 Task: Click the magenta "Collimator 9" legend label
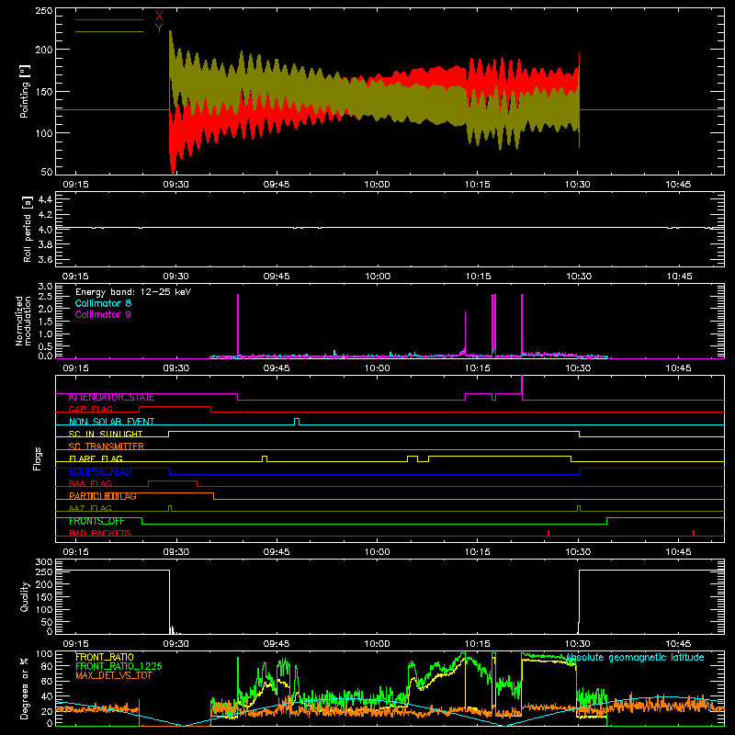click(x=103, y=314)
